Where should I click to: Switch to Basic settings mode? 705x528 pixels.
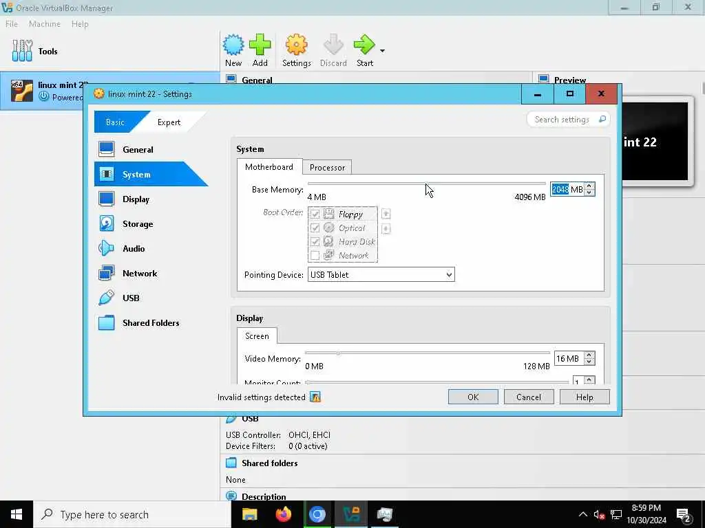point(115,122)
